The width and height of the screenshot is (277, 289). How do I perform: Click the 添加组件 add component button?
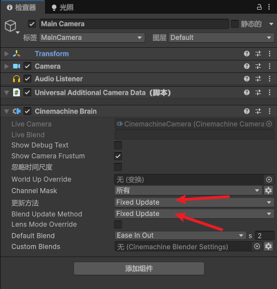point(139,268)
